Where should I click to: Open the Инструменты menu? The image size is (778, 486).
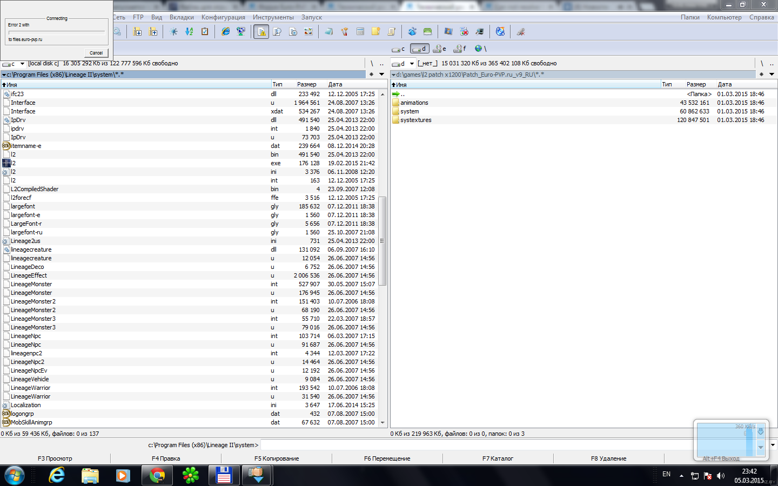tap(273, 17)
